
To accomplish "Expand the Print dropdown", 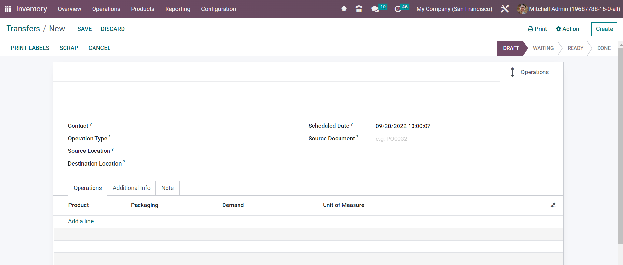I will point(537,29).
